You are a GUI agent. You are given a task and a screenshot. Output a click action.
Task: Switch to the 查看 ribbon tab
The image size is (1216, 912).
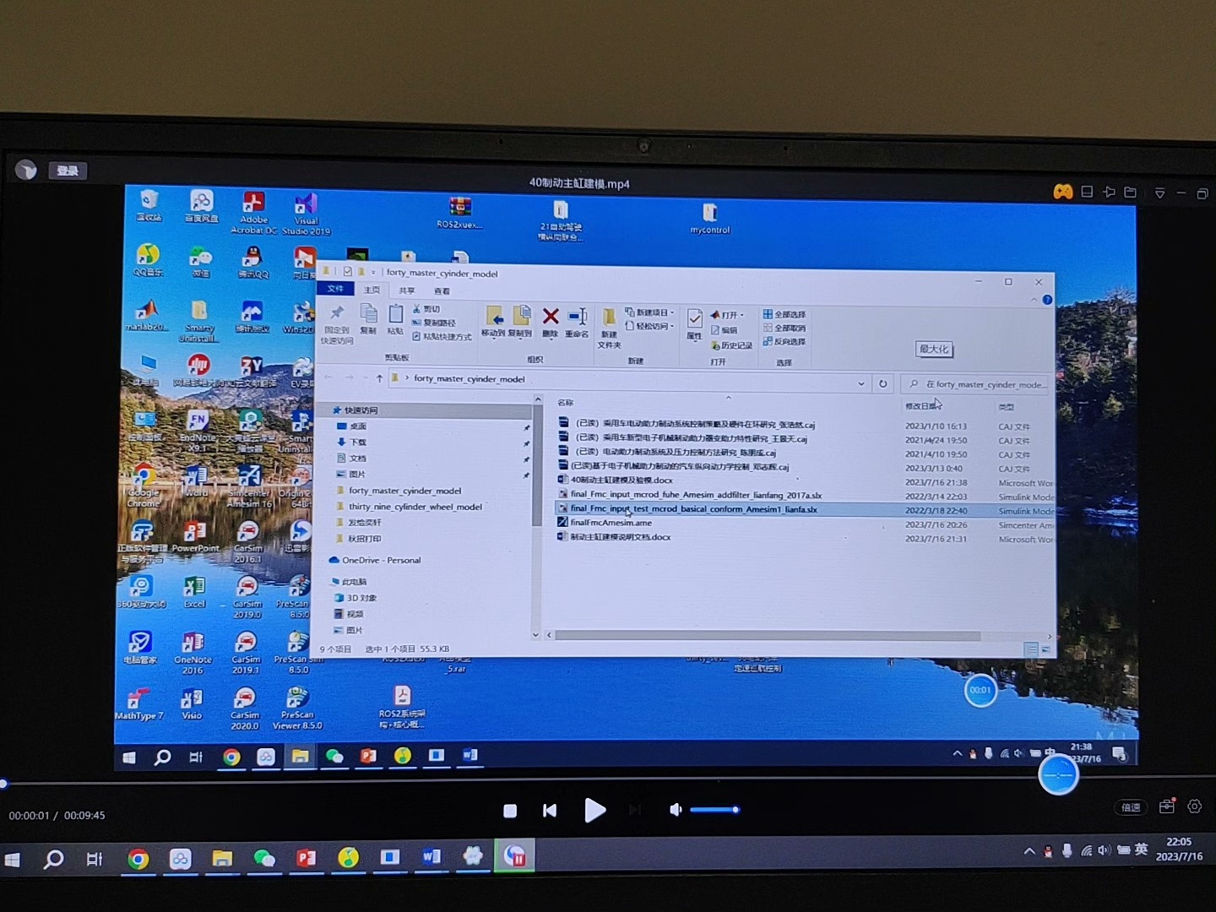442,291
